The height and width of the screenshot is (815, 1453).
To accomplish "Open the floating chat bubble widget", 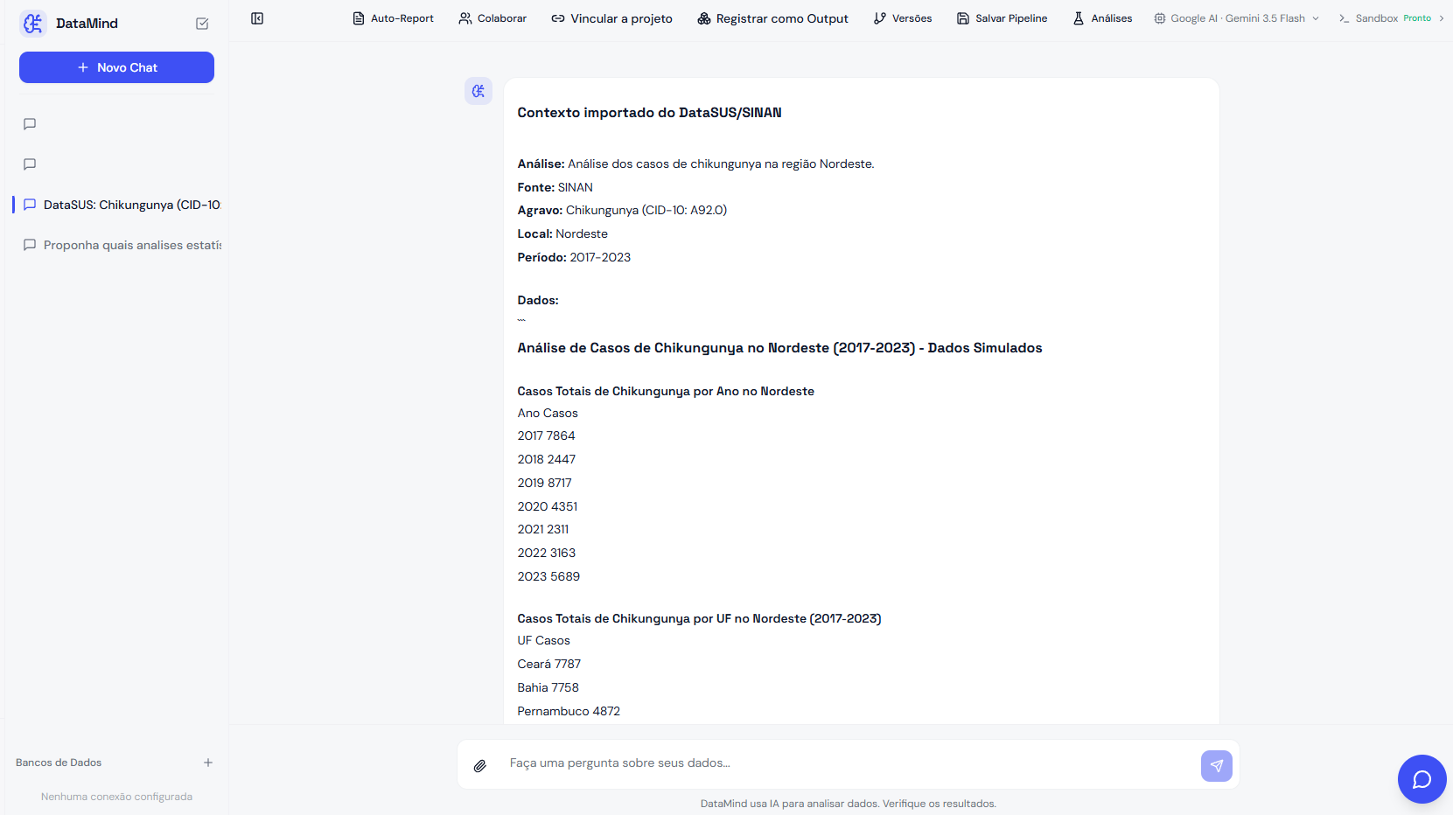I will click(1422, 779).
